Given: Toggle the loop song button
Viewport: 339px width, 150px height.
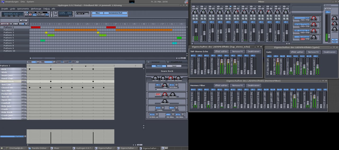Looking at the screenshot, I should click(47, 15).
